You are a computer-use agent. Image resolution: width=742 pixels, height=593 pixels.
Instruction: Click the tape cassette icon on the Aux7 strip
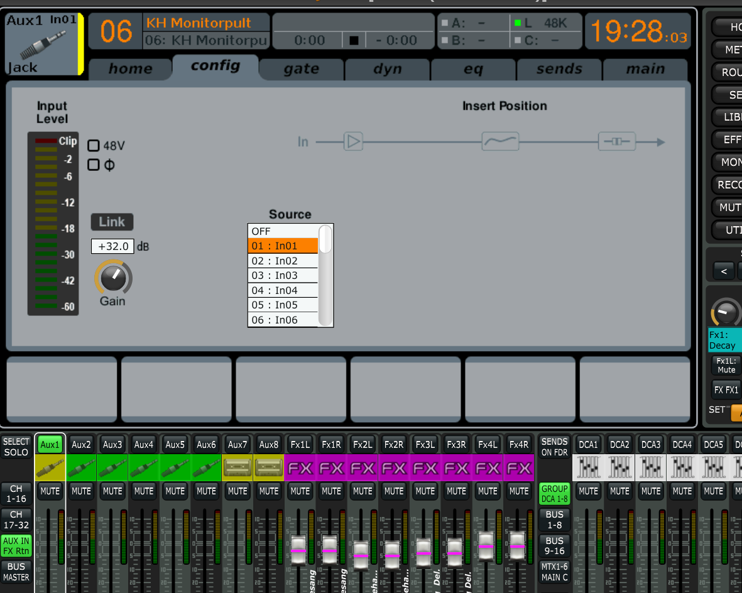(x=237, y=467)
